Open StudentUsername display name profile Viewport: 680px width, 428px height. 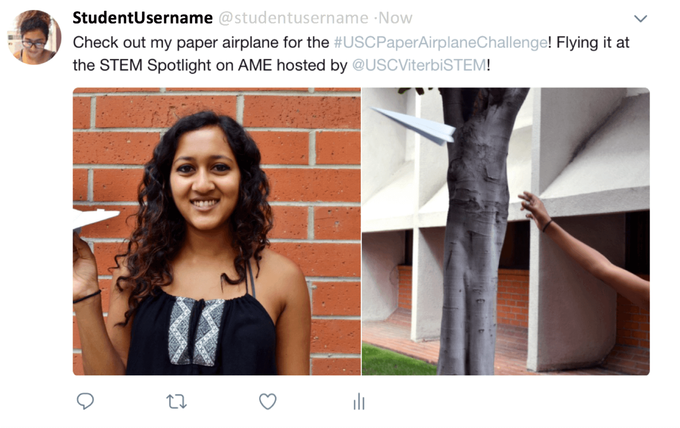pyautogui.click(x=142, y=18)
